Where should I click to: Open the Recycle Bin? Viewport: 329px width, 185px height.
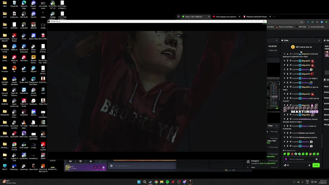tap(14, 4)
